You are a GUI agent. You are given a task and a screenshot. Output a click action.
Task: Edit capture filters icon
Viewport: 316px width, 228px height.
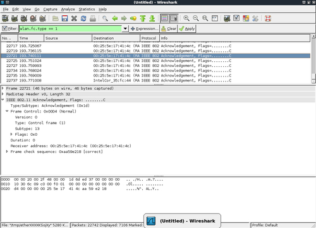(227, 18)
